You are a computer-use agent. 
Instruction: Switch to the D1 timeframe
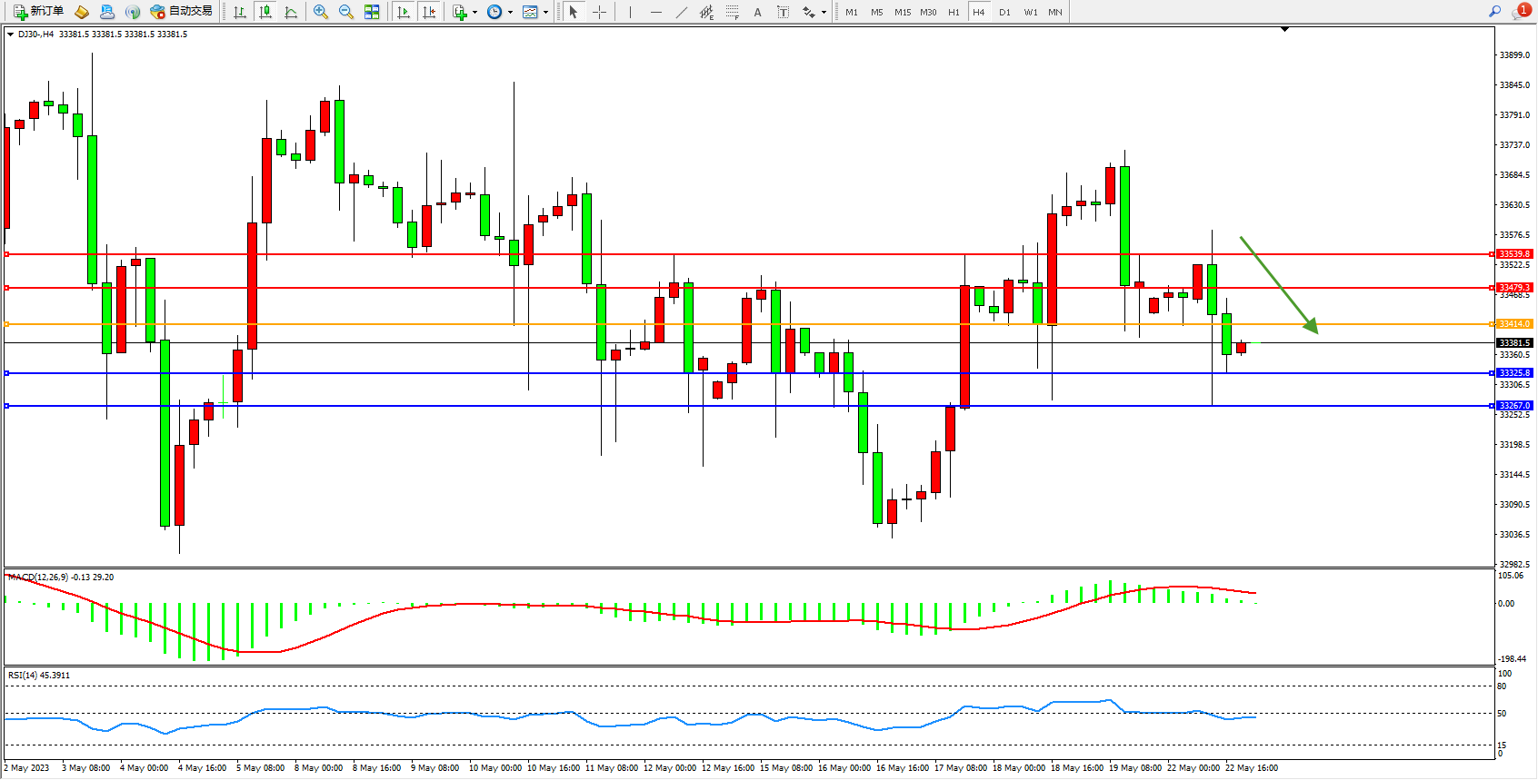tap(1004, 12)
